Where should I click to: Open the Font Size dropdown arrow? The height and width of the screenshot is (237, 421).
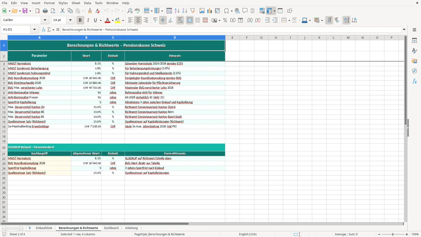point(70,20)
